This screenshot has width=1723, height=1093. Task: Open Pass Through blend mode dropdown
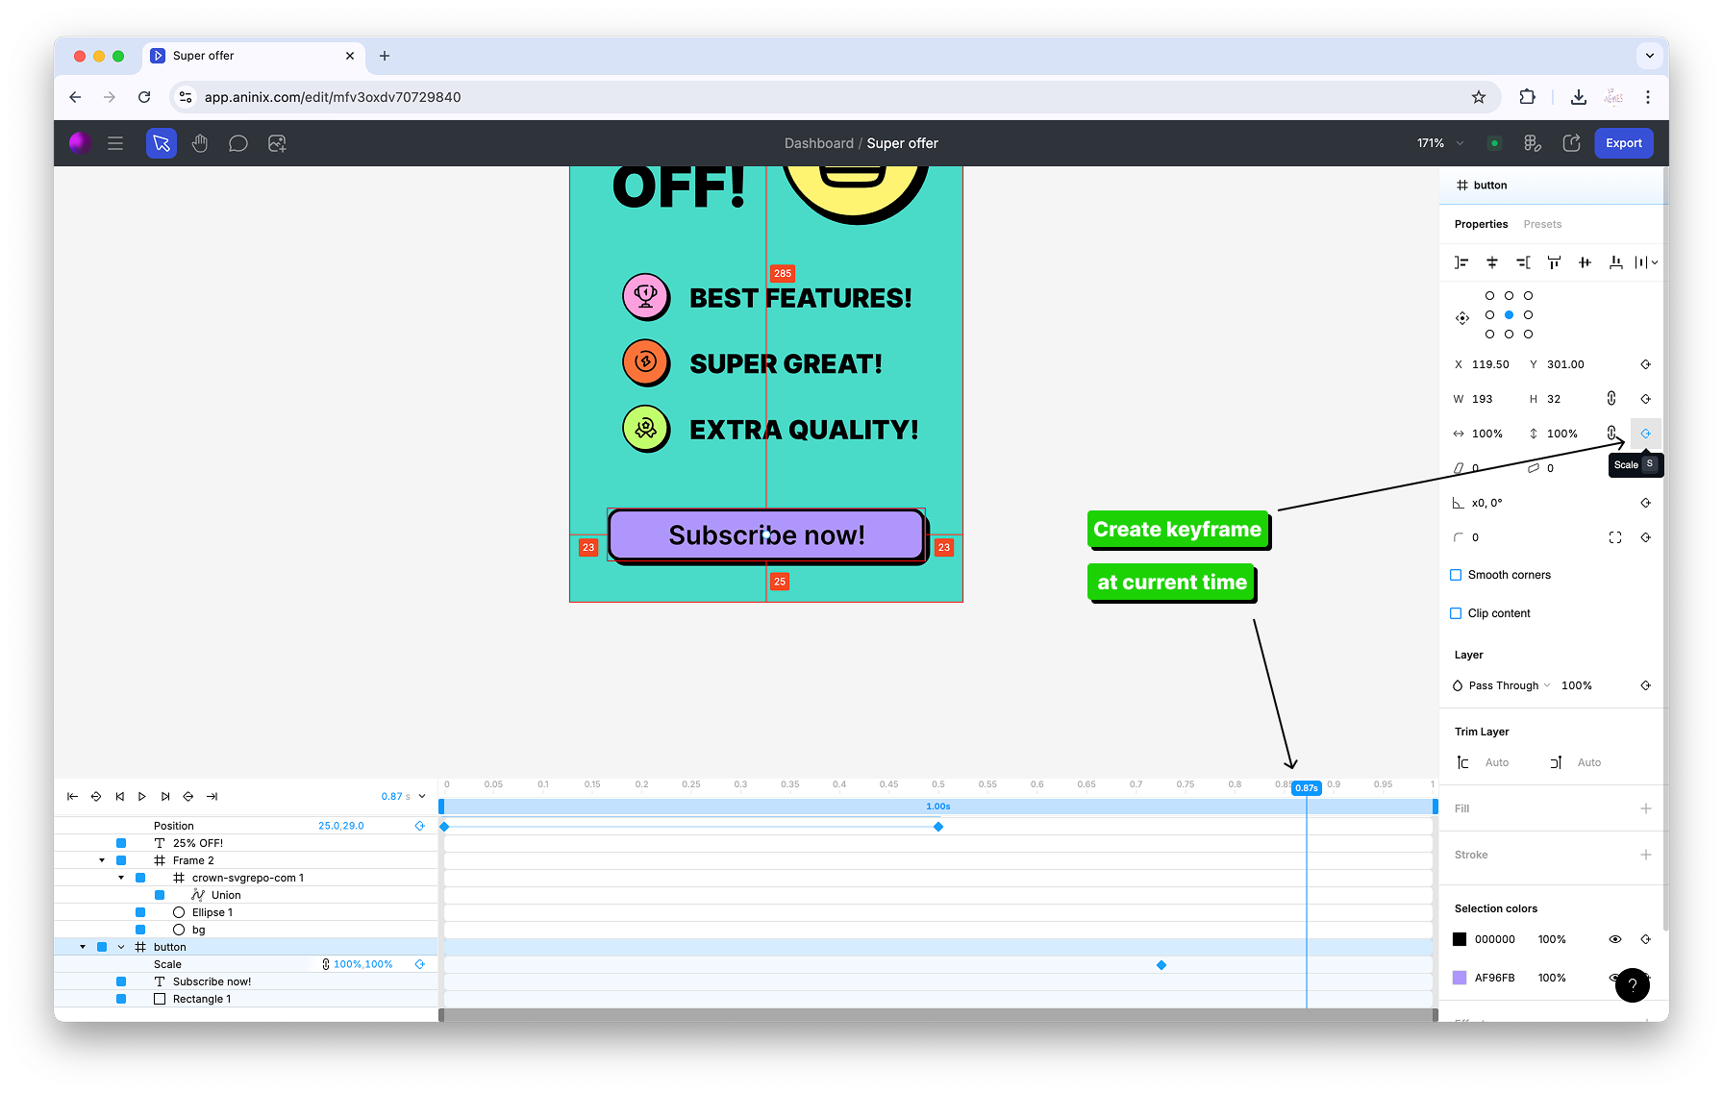[1502, 685]
